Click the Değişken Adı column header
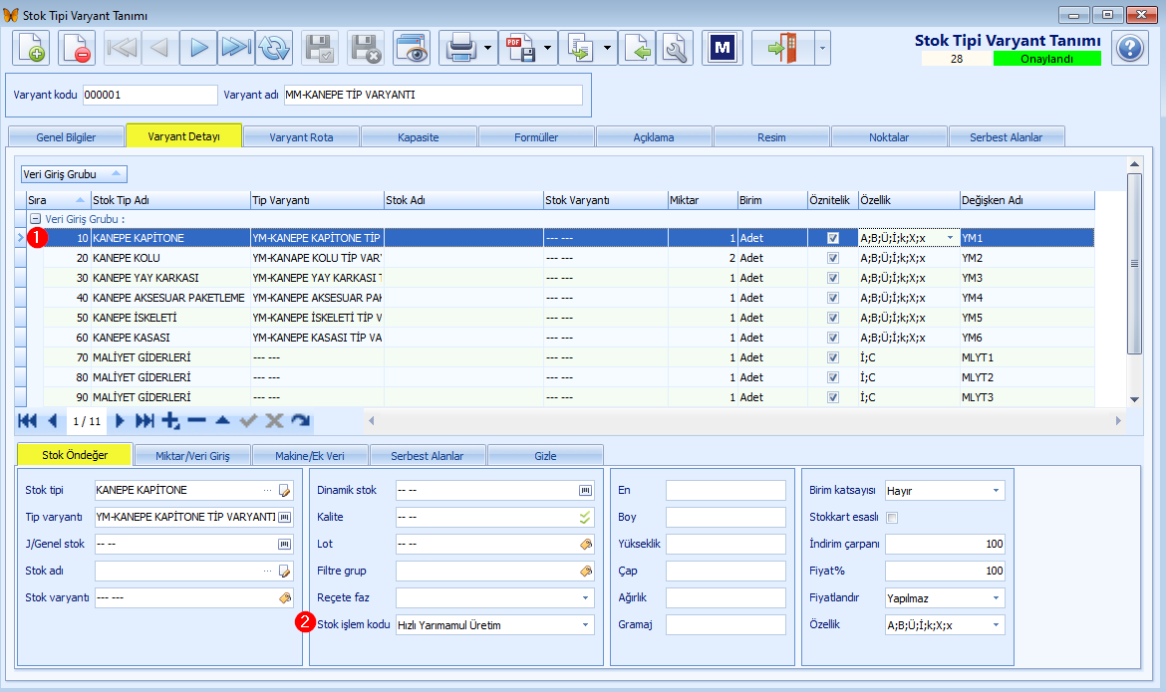The height and width of the screenshot is (692, 1166). (x=1026, y=200)
